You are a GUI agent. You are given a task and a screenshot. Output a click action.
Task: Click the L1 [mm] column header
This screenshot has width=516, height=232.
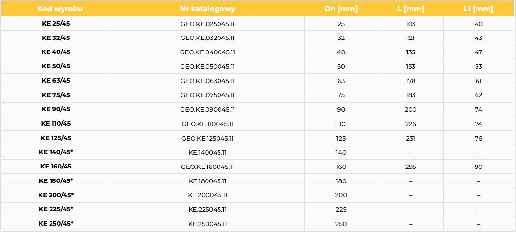478,9
